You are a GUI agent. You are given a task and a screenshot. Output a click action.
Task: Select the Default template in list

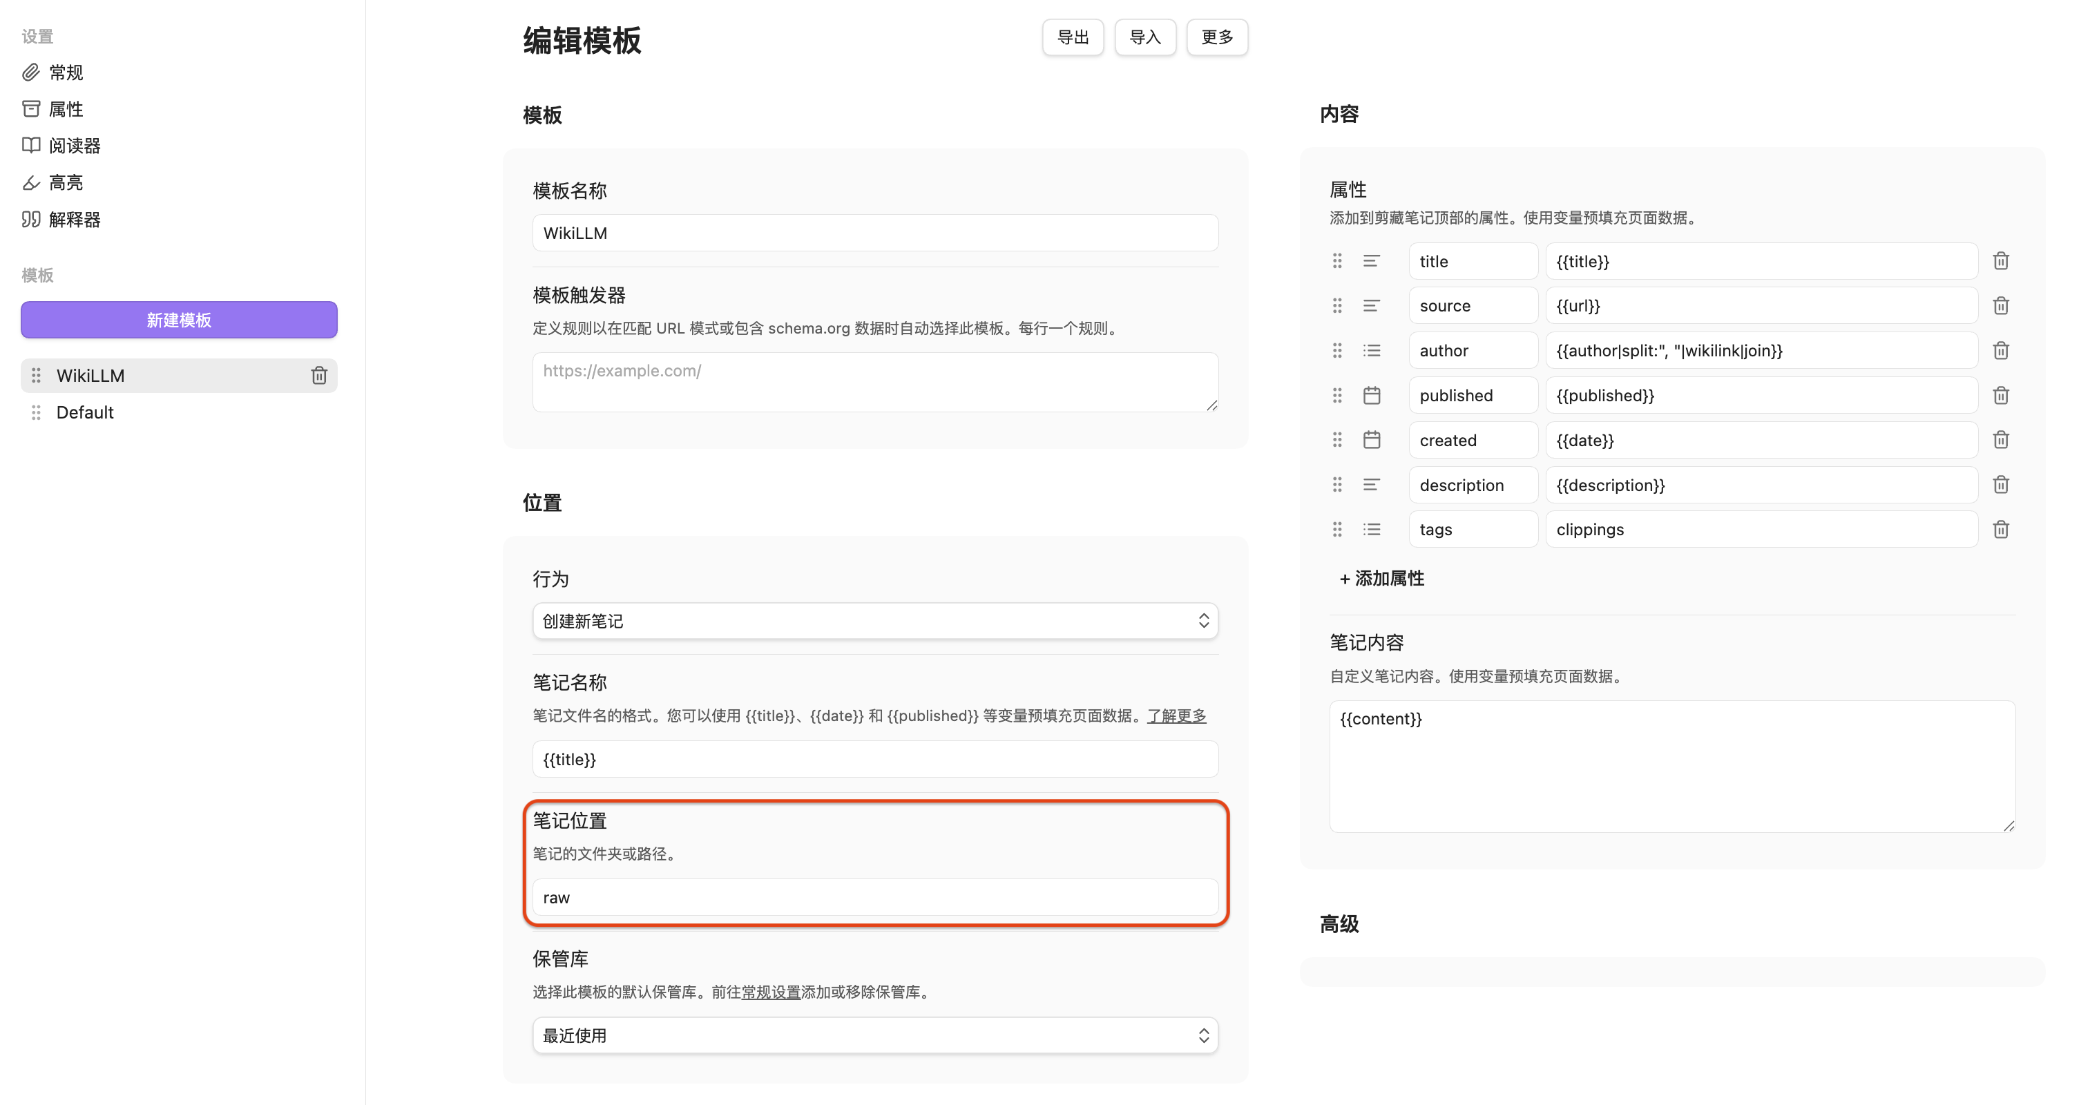pyautogui.click(x=85, y=412)
